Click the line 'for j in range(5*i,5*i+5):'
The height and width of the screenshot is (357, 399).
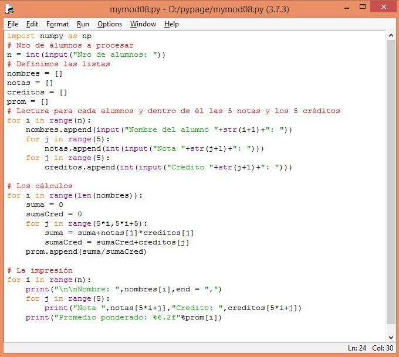click(86, 224)
